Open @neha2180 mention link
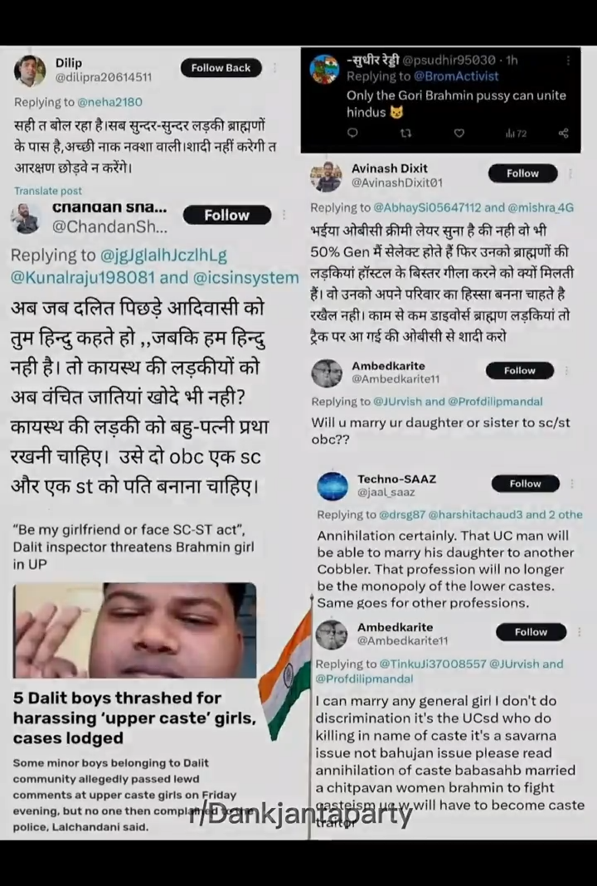Viewport: 597px width, 886px height. click(x=109, y=102)
